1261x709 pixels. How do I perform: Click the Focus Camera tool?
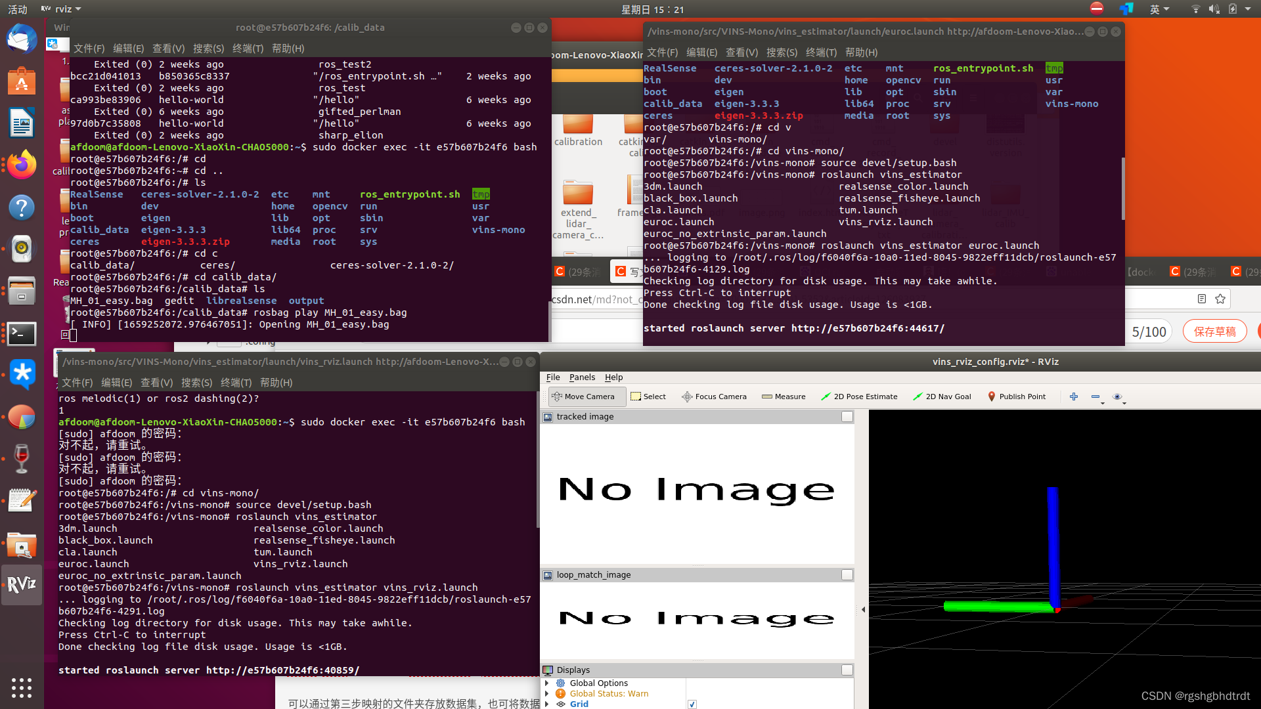[x=714, y=396]
